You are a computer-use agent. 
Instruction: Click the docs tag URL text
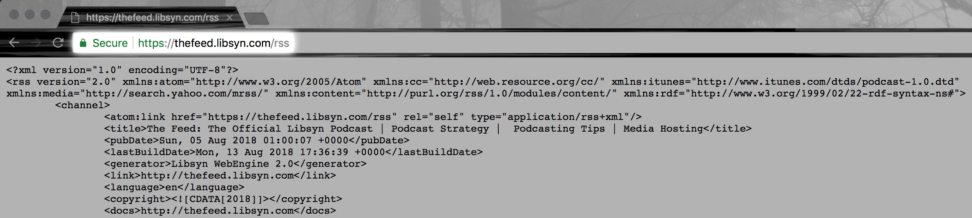tap(217, 211)
